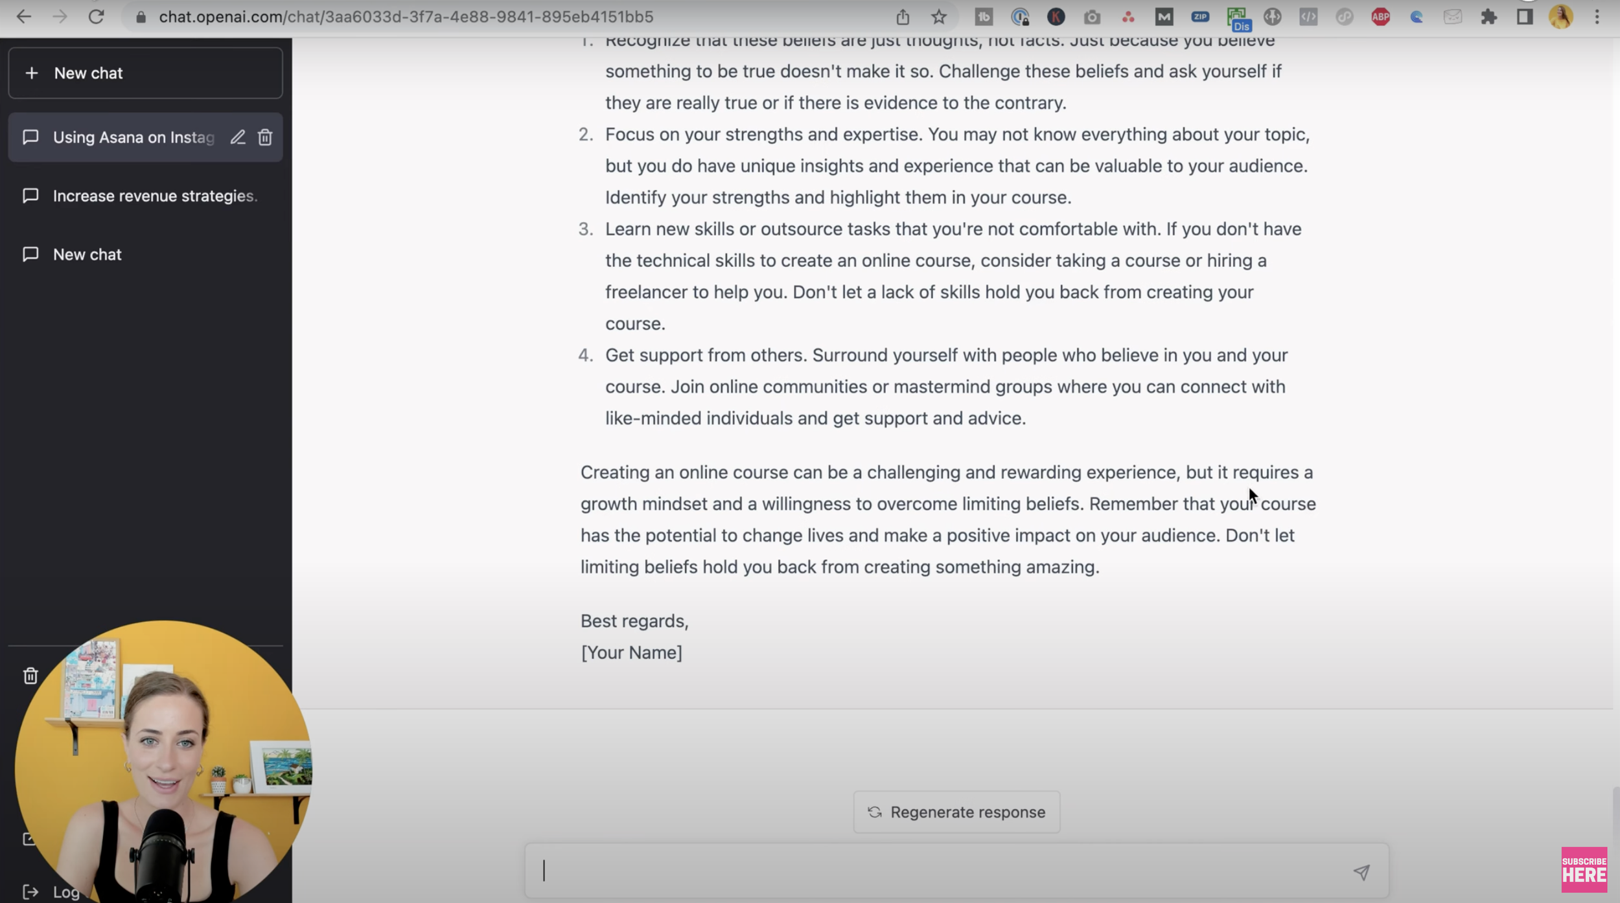Click the text "Best regards,"

click(x=634, y=621)
